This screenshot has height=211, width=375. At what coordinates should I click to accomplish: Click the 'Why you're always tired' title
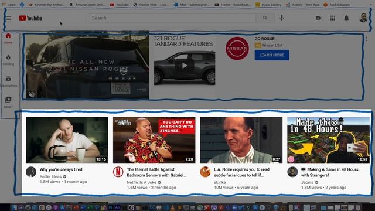61,169
